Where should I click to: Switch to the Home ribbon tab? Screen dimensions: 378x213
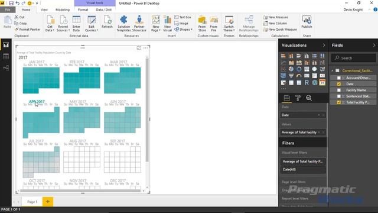(x=26, y=9)
